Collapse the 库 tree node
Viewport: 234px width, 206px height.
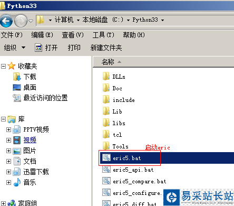(x=3, y=119)
